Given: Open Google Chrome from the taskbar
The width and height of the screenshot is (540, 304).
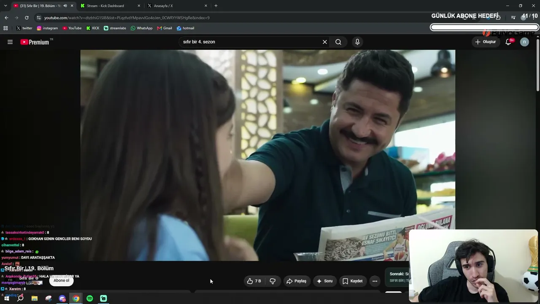Looking at the screenshot, I should tap(76, 299).
